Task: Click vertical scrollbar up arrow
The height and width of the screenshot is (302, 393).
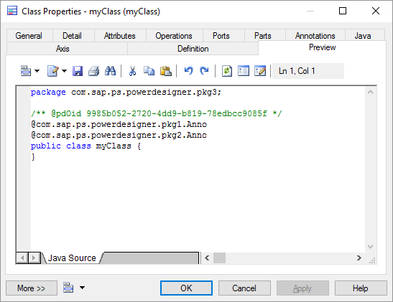Action: point(371,92)
